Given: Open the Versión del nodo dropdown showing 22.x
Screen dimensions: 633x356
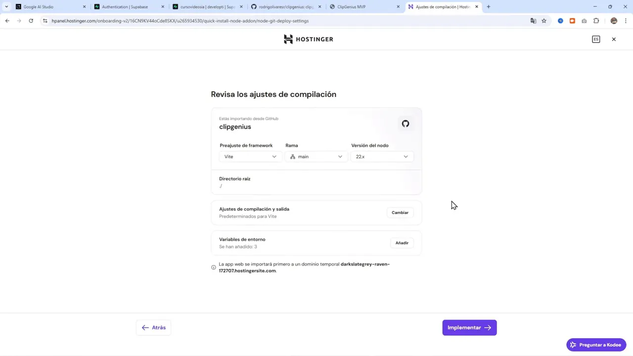Looking at the screenshot, I should 381,156.
